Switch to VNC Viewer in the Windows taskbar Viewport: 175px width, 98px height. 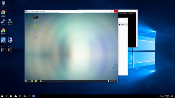(x=33, y=96)
